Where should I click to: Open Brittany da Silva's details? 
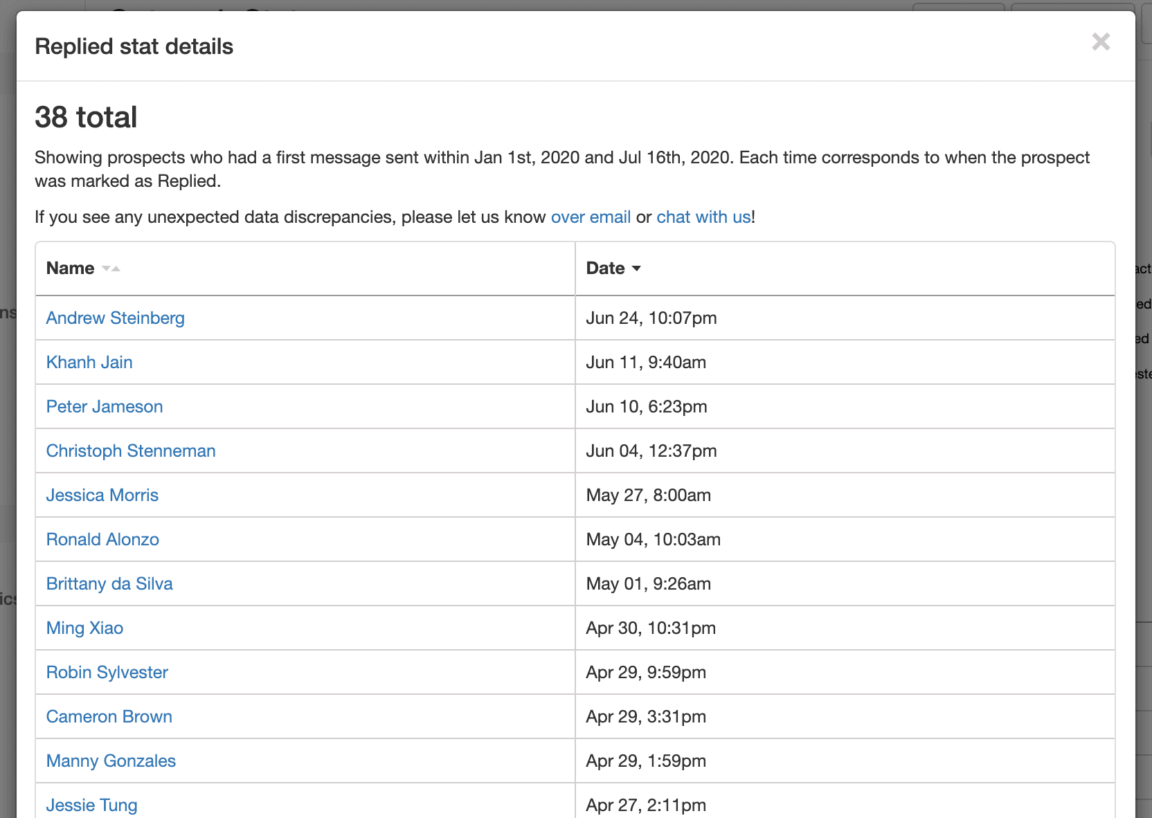[109, 583]
